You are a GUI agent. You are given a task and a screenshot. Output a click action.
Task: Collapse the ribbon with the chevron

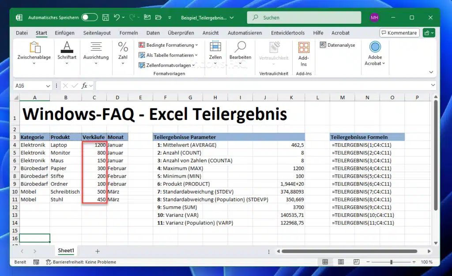(431, 72)
